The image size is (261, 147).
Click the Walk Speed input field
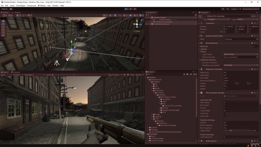coord(241,102)
